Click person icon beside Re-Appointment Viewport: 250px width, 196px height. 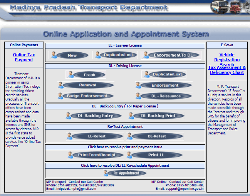(x=106, y=173)
